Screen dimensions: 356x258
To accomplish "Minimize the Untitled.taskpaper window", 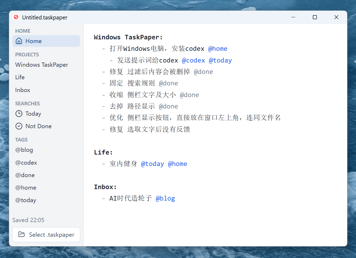I will (x=293, y=17).
